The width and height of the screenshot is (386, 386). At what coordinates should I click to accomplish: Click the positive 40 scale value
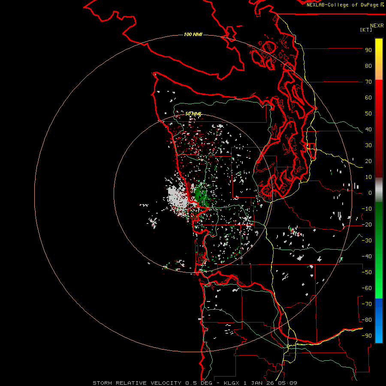point(368,130)
